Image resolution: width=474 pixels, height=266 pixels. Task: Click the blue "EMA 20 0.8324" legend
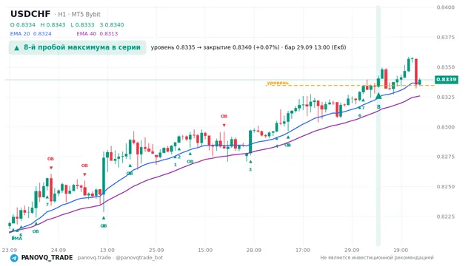coord(31,34)
